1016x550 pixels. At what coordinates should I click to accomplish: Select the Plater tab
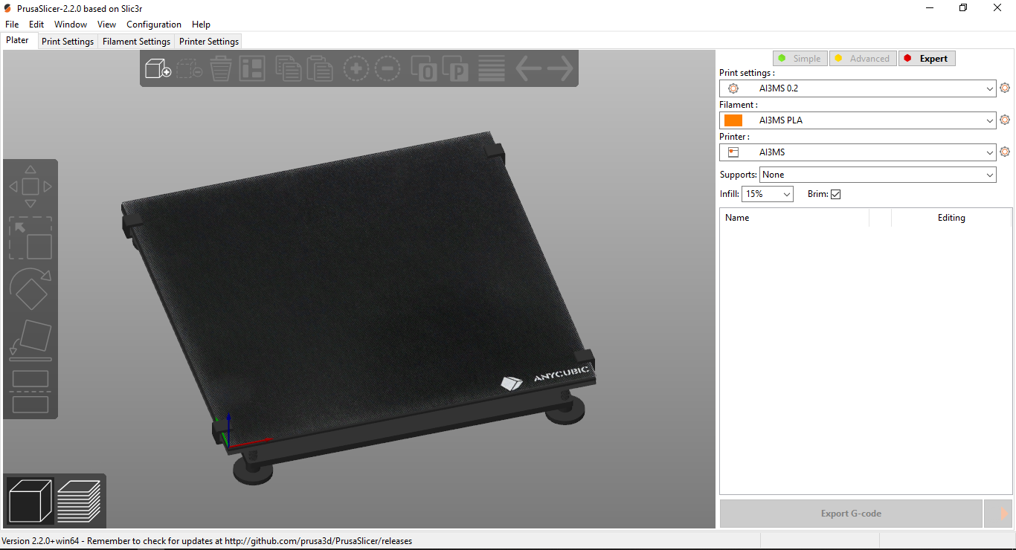(x=18, y=40)
